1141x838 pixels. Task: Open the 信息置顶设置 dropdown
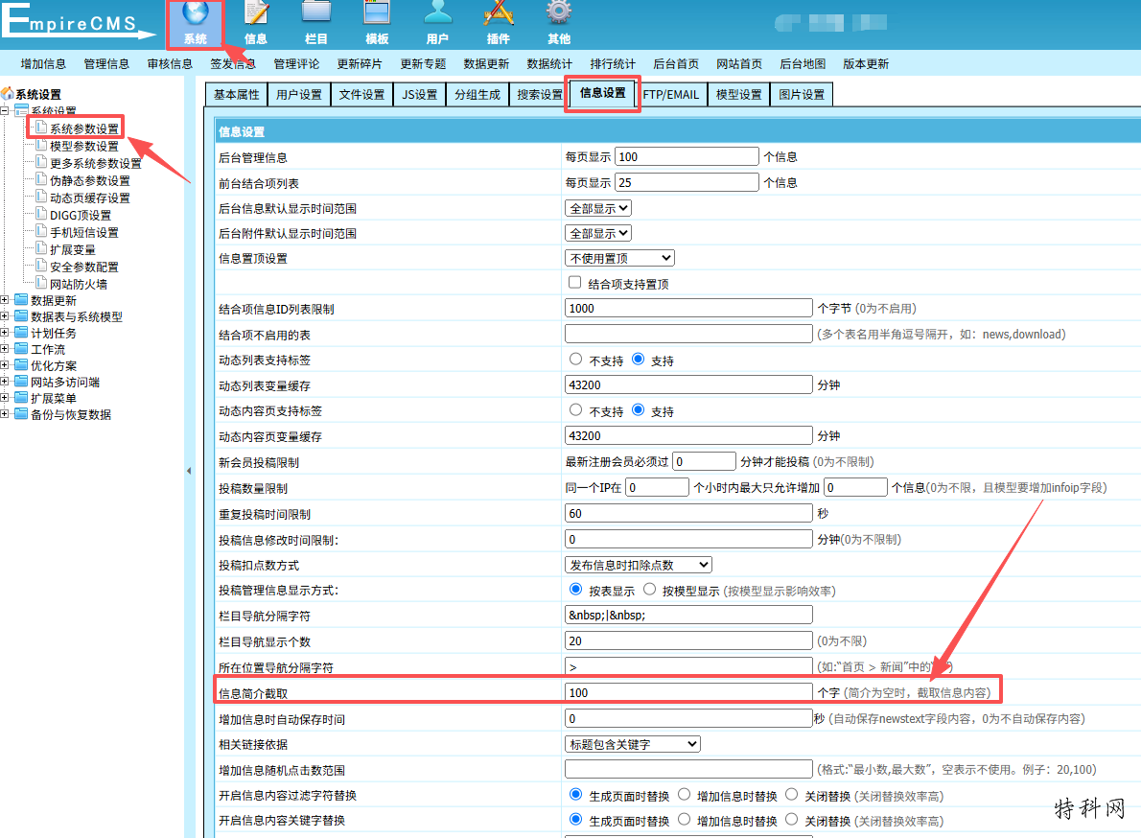pos(620,258)
